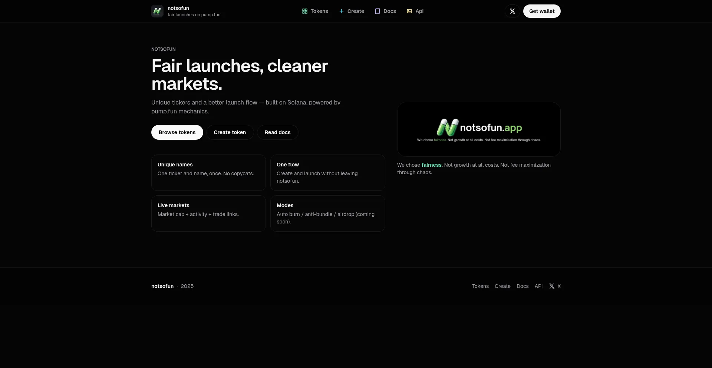Image resolution: width=712 pixels, height=368 pixels.
Task: Click the Browse tokens button
Action: pos(177,132)
